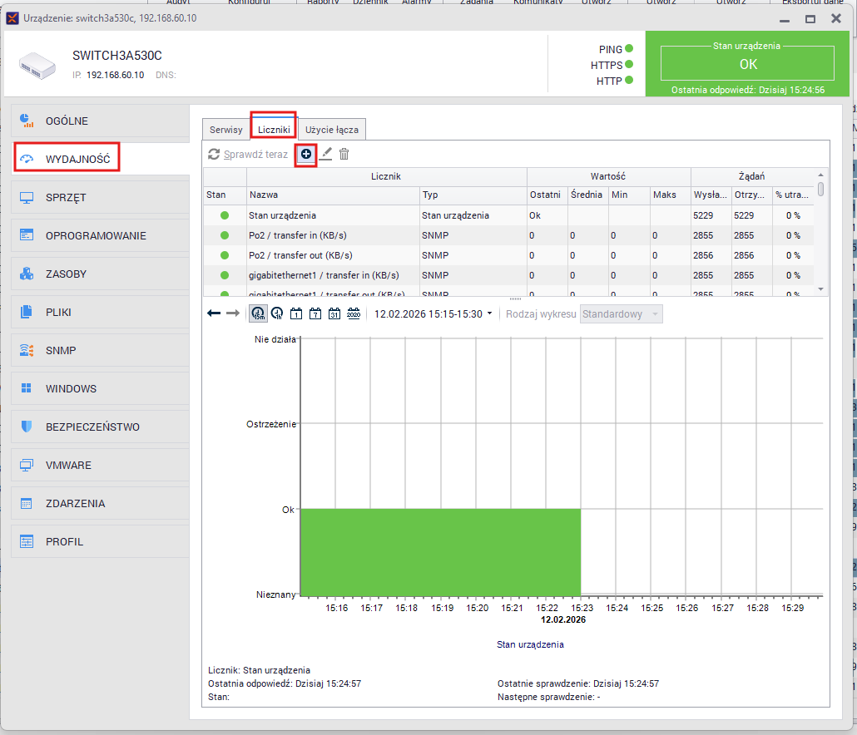
Task: Select the 1-hour chart range icon
Action: click(277, 313)
